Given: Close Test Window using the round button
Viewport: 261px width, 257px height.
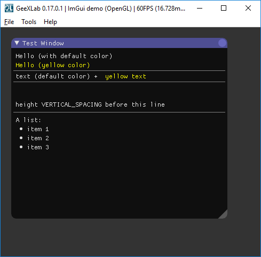Looking at the screenshot, I should 222,43.
